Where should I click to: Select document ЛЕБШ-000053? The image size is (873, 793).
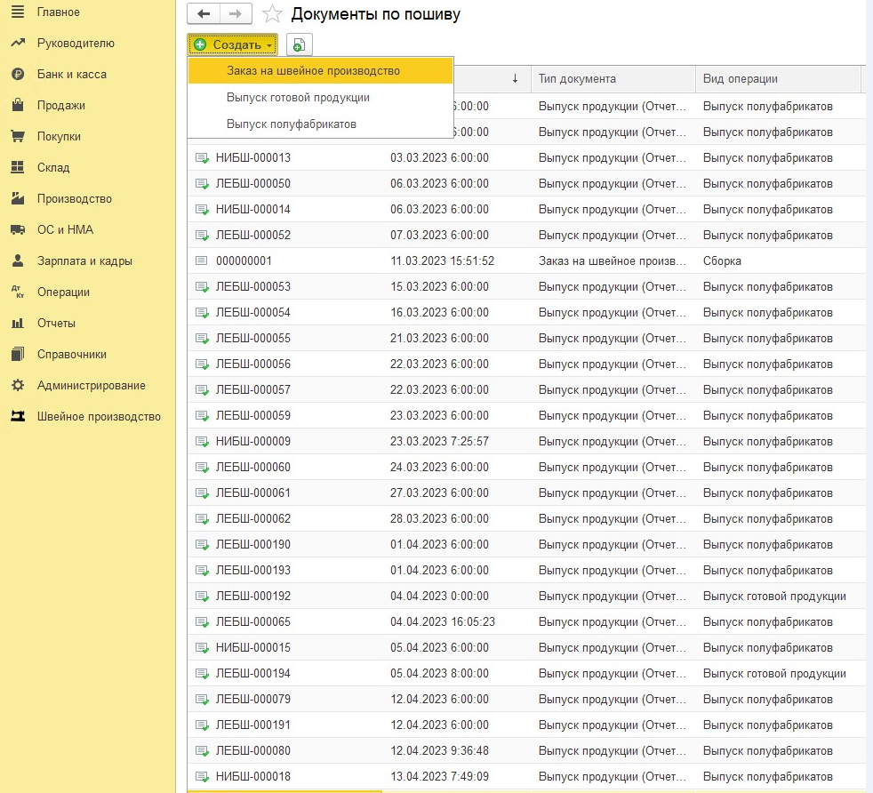point(253,287)
